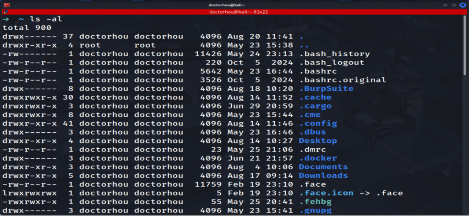The width and height of the screenshot is (469, 216).
Task: Click the link count 30 in .cache row
Action: coord(68,97)
